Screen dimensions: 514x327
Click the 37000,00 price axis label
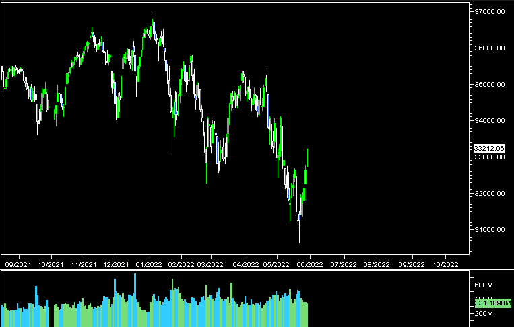(x=490, y=12)
